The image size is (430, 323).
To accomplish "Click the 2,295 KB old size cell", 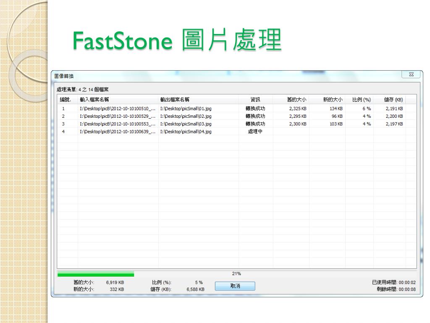I will pos(298,116).
